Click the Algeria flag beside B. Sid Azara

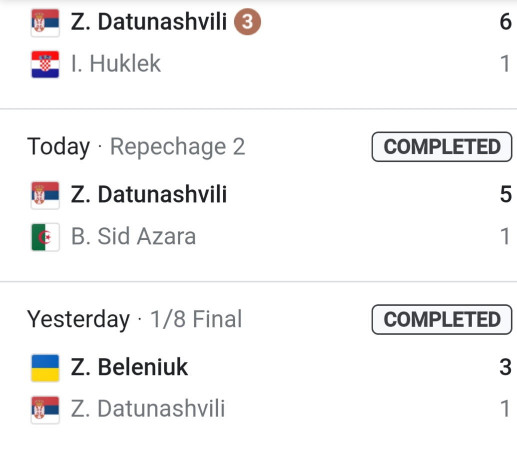(x=45, y=237)
